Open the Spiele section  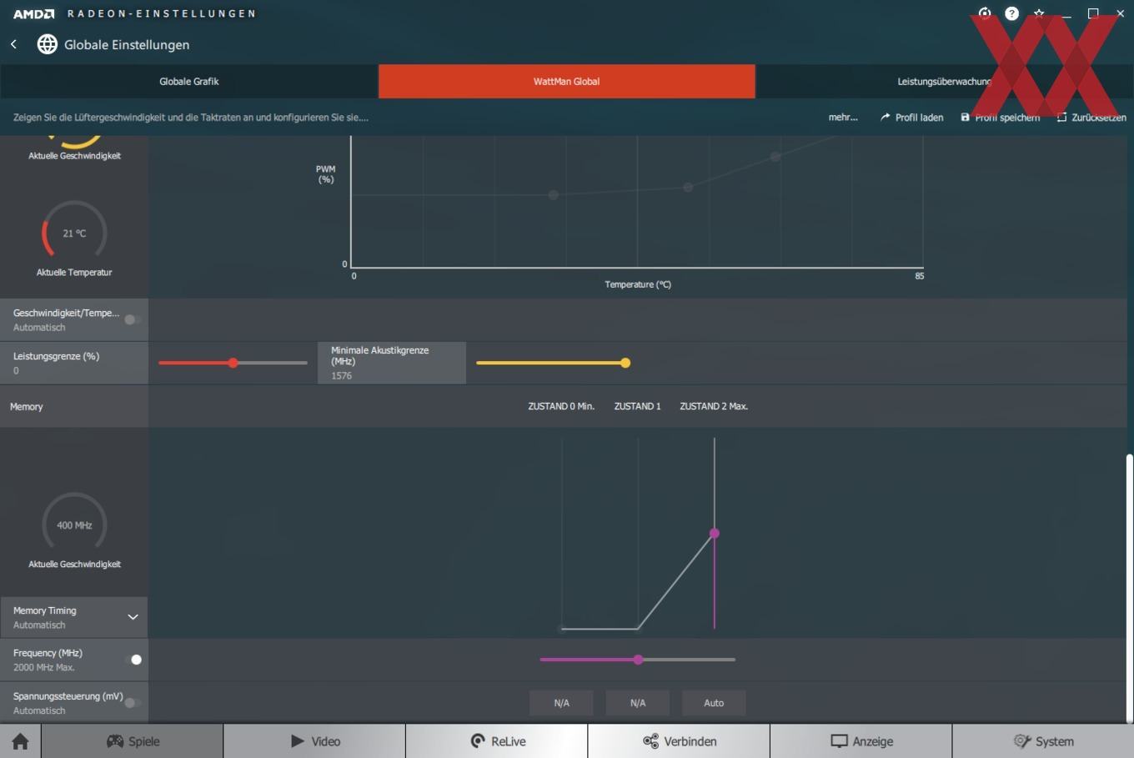(x=133, y=741)
